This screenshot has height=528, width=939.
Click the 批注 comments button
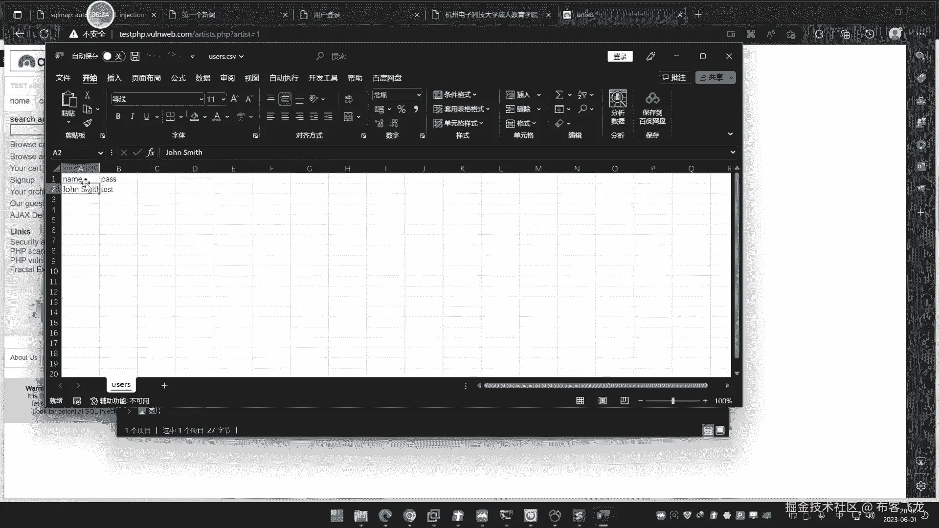(674, 78)
